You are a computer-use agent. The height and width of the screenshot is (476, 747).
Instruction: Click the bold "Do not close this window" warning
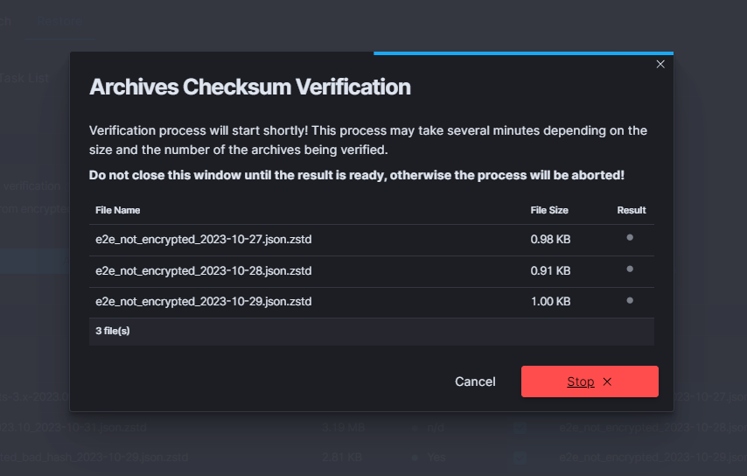point(356,175)
